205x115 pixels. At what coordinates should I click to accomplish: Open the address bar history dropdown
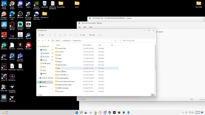click(112, 41)
